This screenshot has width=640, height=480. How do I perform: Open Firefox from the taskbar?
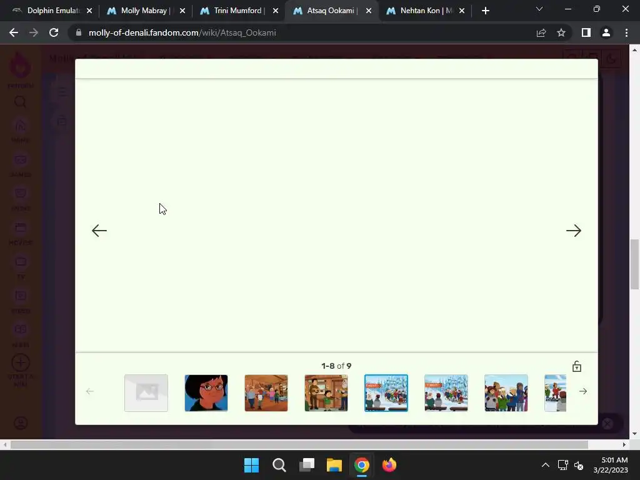(389, 465)
